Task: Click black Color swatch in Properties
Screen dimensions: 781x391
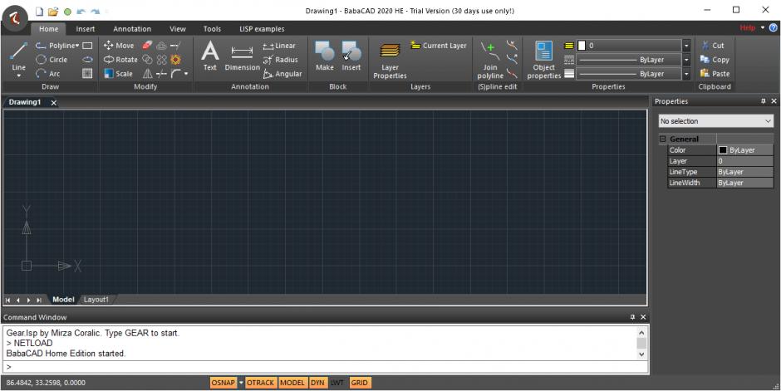Action: [x=723, y=149]
